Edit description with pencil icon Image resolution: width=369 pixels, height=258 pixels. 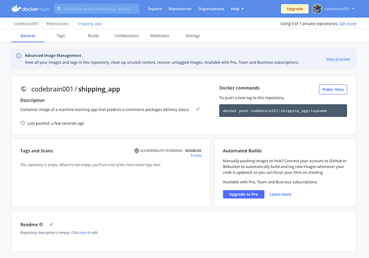pos(198,109)
